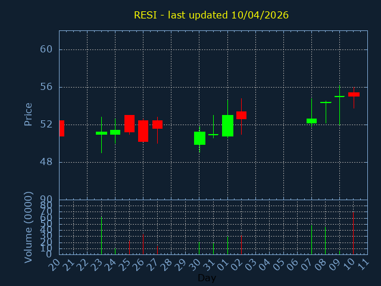The image size is (381, 286).
Task: Click the green volume bar on day 01
Action: point(227,245)
